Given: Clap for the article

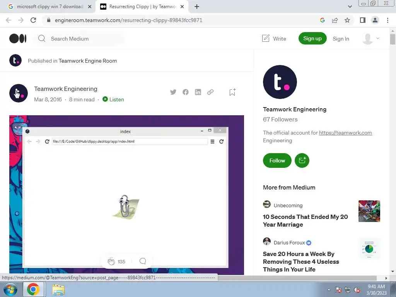Looking at the screenshot, I should (x=111, y=261).
